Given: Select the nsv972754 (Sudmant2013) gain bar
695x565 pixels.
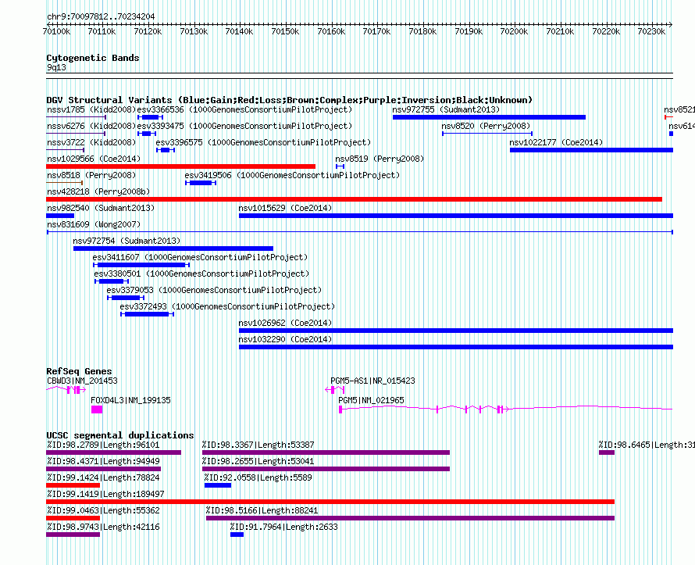Looking at the screenshot, I should [x=173, y=249].
